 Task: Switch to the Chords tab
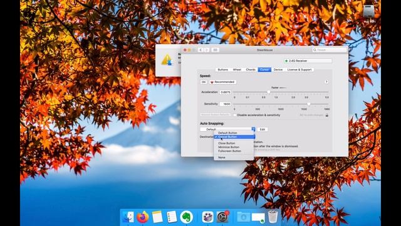point(251,70)
